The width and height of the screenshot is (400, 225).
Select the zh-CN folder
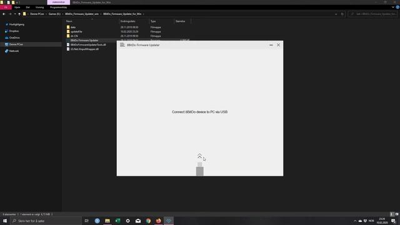(74, 36)
